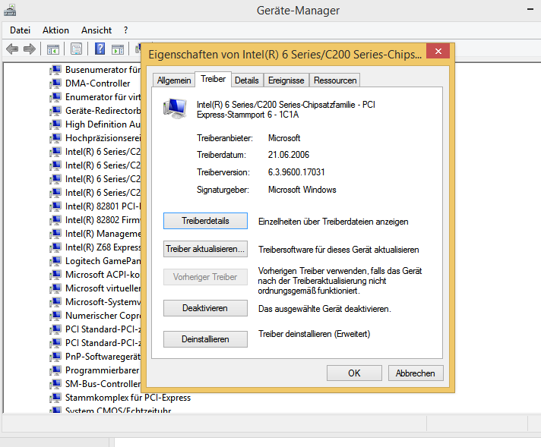The width and height of the screenshot is (541, 447).
Task: Click the Treiberanbieter value Microsoft
Action: click(x=284, y=138)
